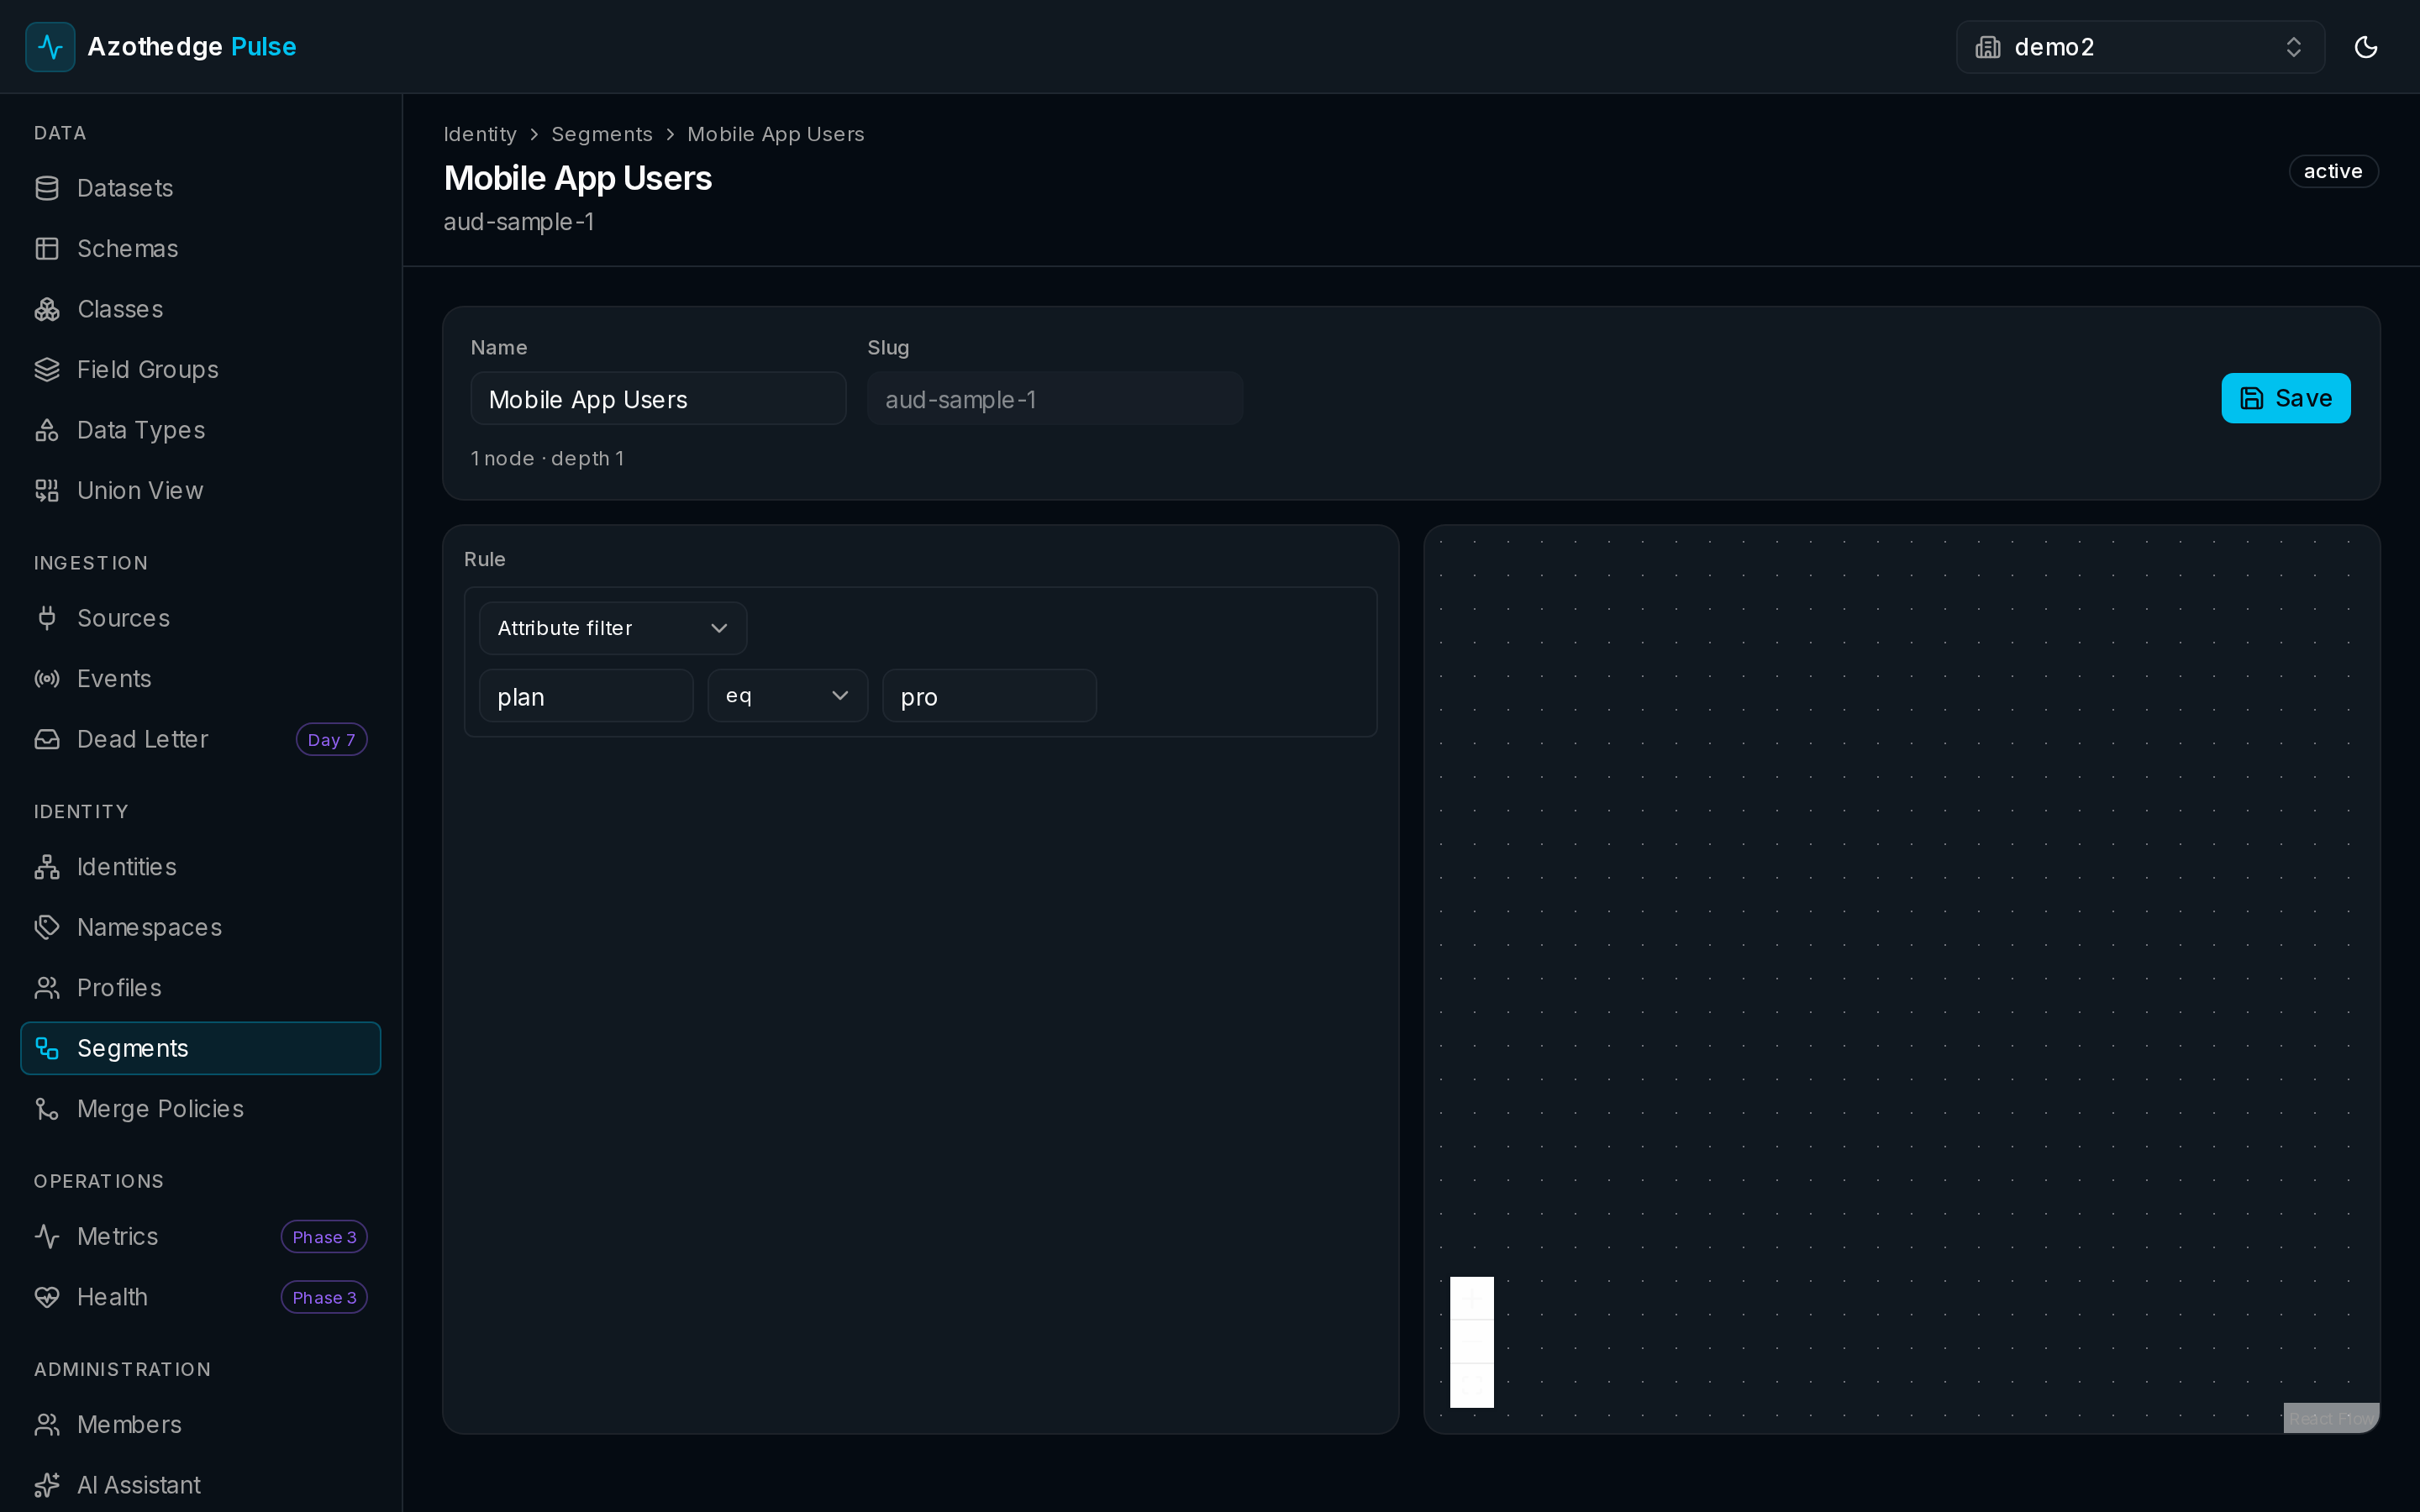
Task: Navigate to Union View
Action: 200,491
